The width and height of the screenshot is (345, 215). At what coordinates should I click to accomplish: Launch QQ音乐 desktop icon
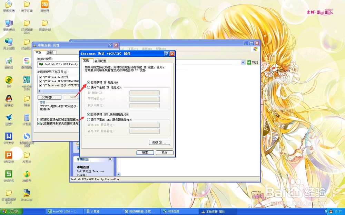(x=27, y=176)
